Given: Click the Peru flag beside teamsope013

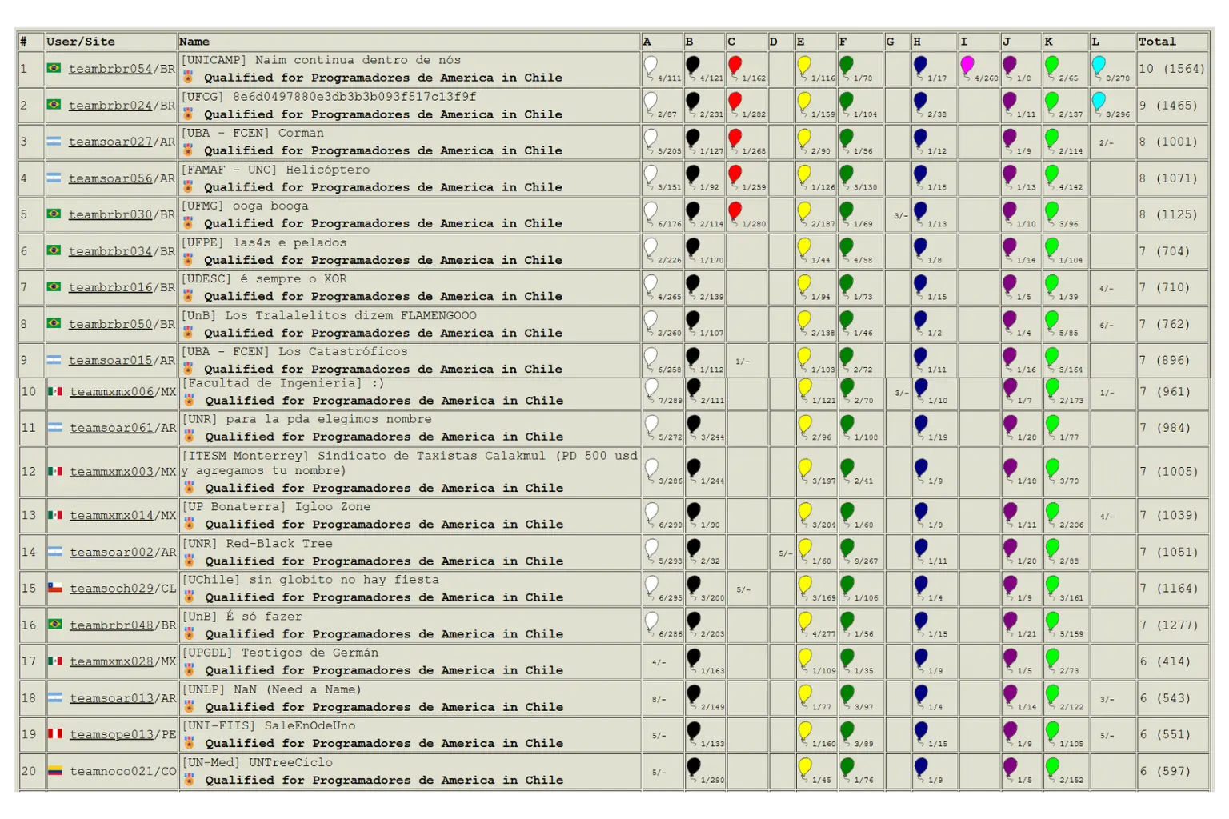Looking at the screenshot, I should point(54,733).
